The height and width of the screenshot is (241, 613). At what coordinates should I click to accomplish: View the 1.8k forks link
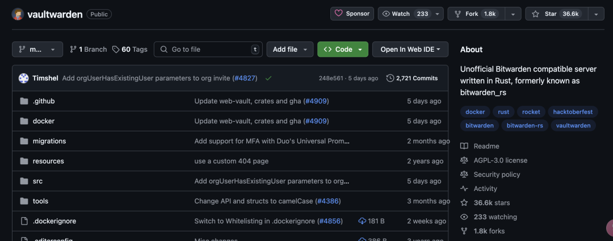coord(489,231)
